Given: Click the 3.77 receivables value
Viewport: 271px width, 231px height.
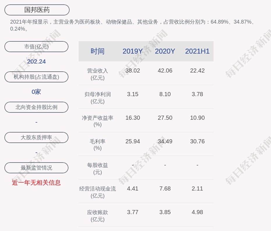Looking at the screenshot, I should [133, 212].
